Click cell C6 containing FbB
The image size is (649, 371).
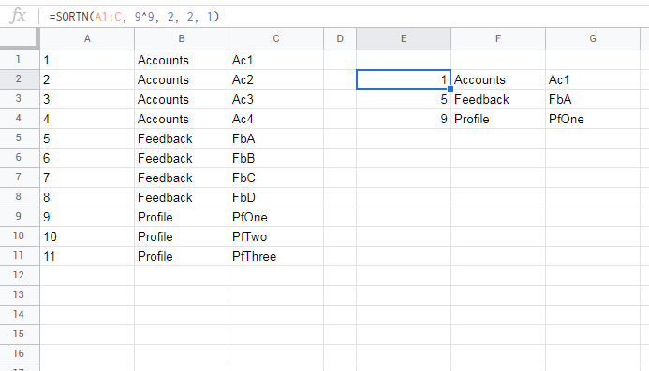[276, 158]
